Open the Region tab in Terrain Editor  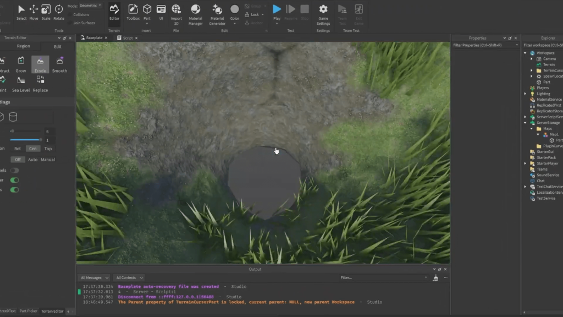(23, 46)
